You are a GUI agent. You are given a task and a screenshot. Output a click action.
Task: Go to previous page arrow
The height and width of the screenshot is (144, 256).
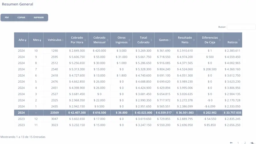pos(231,143)
